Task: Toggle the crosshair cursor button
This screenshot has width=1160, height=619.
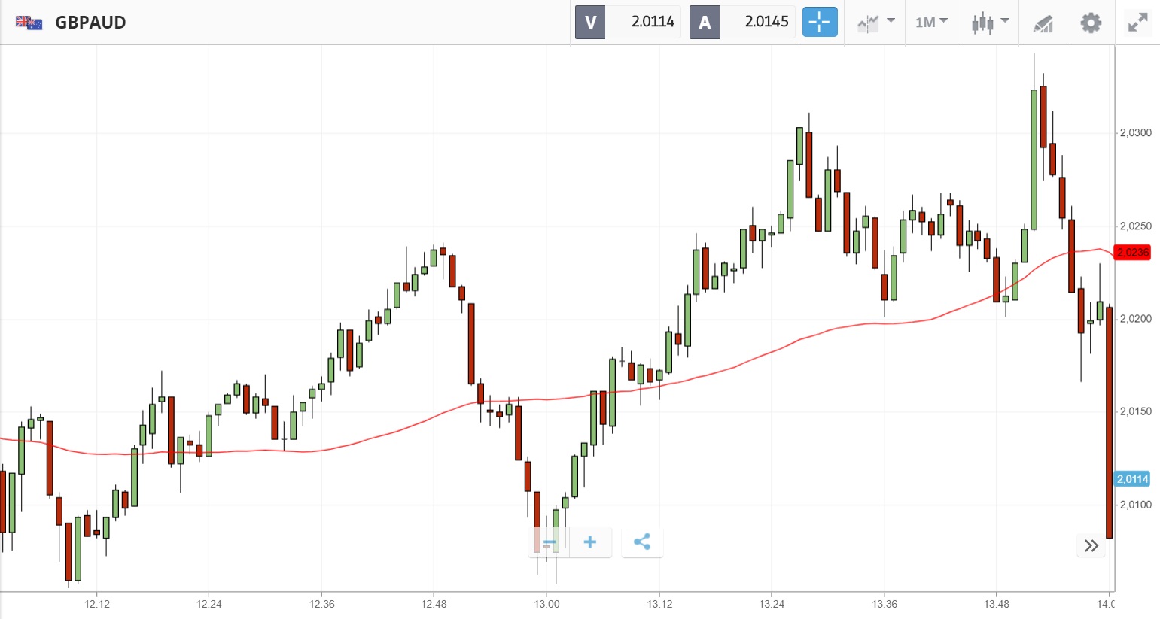Action: point(819,22)
